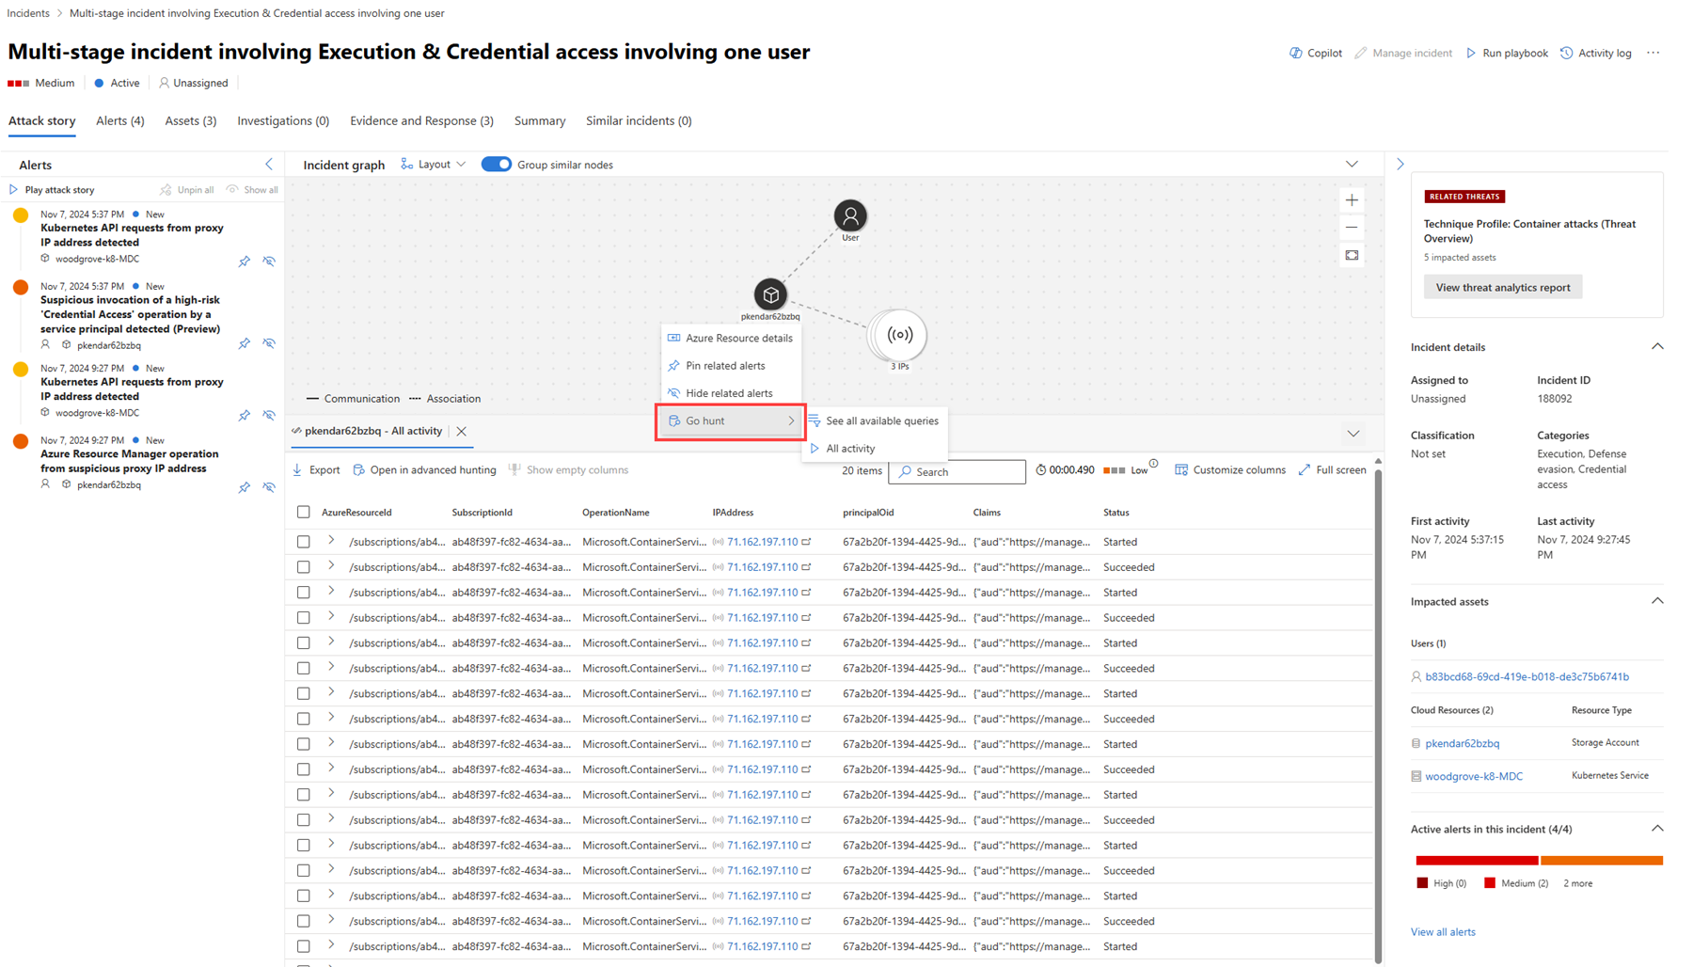The height and width of the screenshot is (967, 1693).
Task: Select the Summary tab
Action: pyautogui.click(x=540, y=120)
